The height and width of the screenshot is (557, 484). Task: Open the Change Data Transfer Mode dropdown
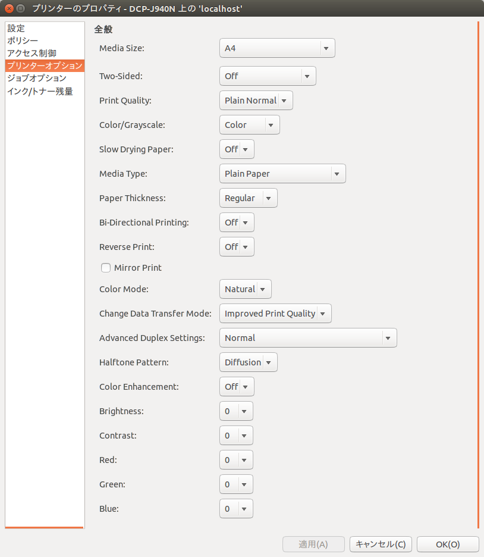275,313
